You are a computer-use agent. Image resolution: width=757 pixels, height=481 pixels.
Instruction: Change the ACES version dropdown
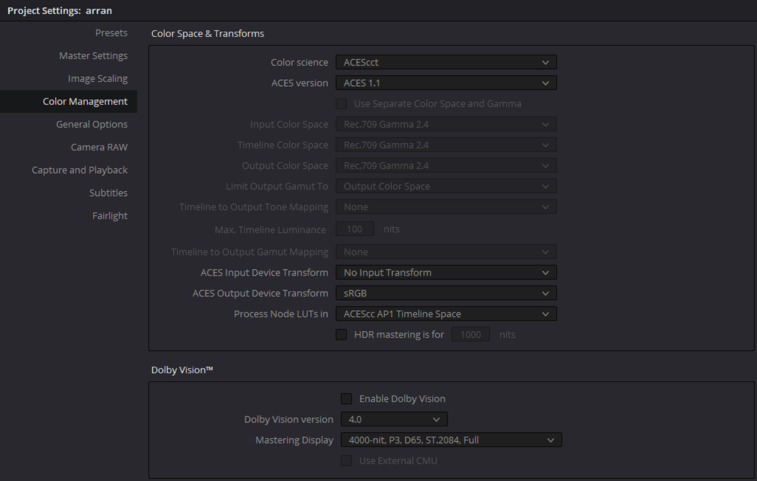[x=446, y=83]
